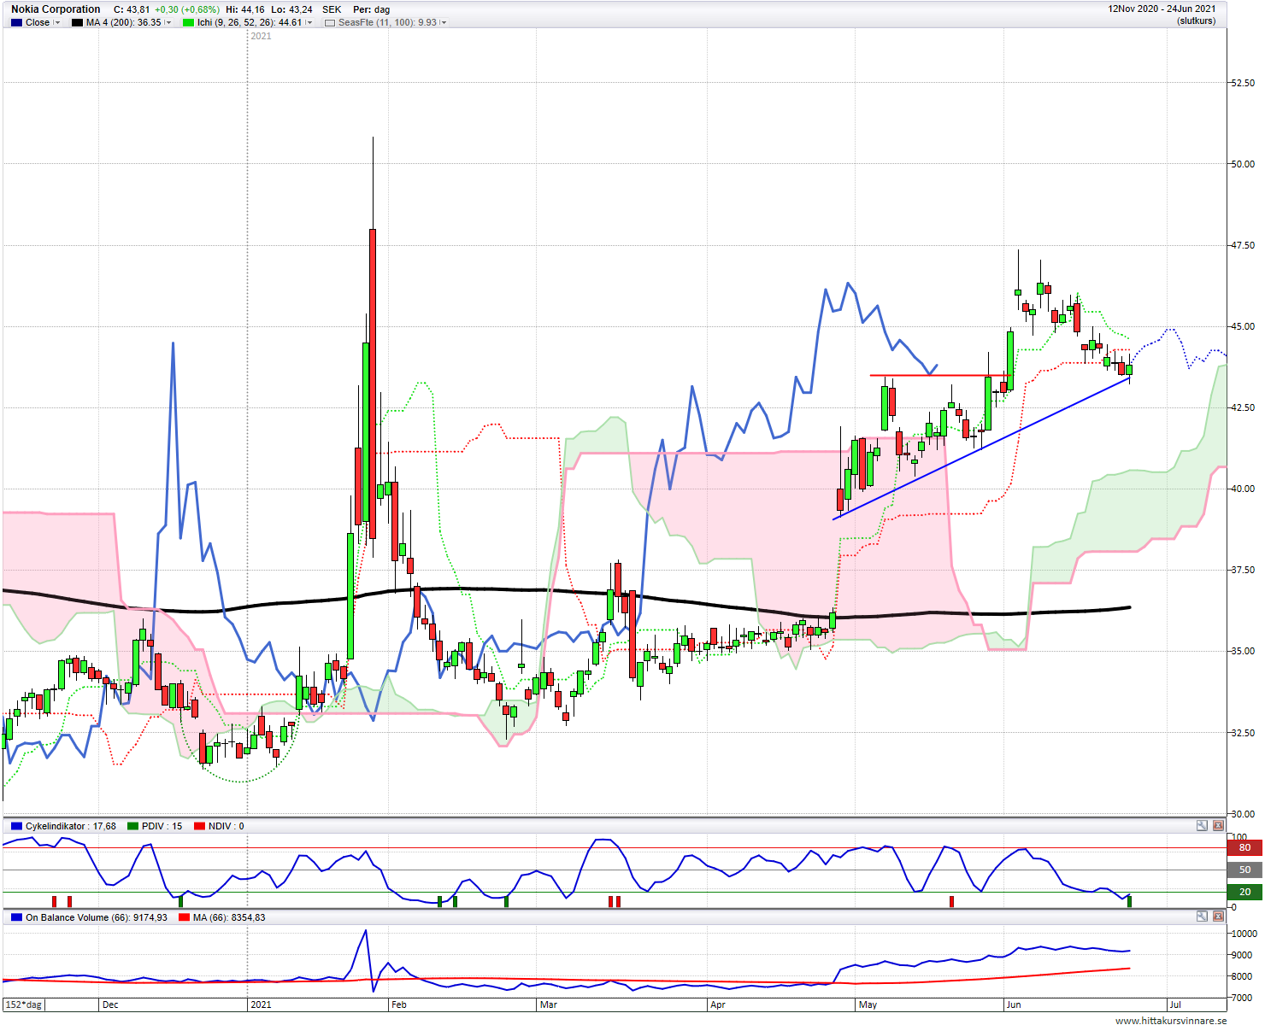Click 'NDIV : 0' legend text
1265x1025 pixels.
[x=227, y=826]
